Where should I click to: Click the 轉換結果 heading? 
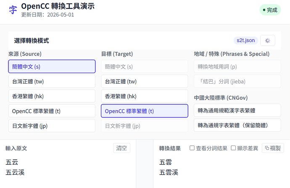(x=170, y=148)
